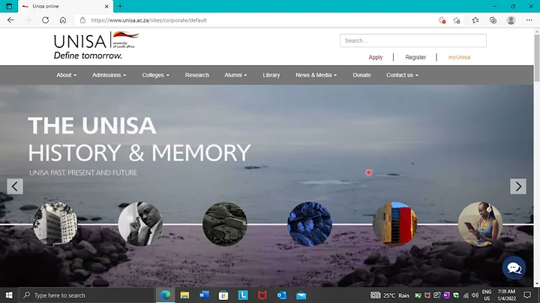Open the Apply link
Image resolution: width=540 pixels, height=303 pixels.
coord(376,57)
